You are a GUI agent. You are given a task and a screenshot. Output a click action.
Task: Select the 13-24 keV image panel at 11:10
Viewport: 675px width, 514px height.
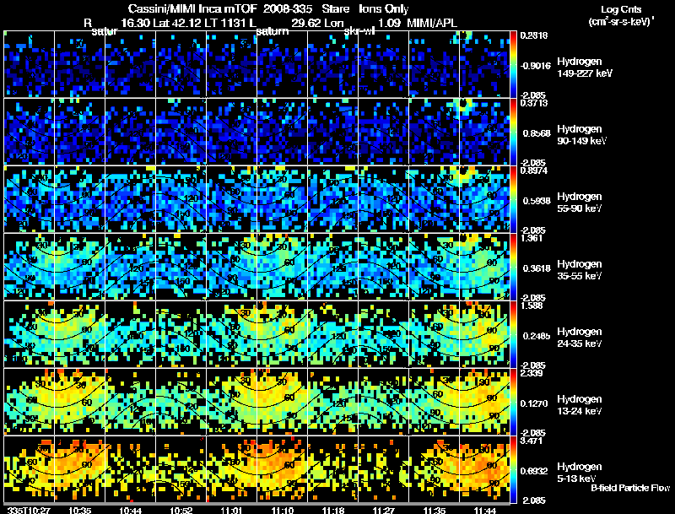[282, 402]
